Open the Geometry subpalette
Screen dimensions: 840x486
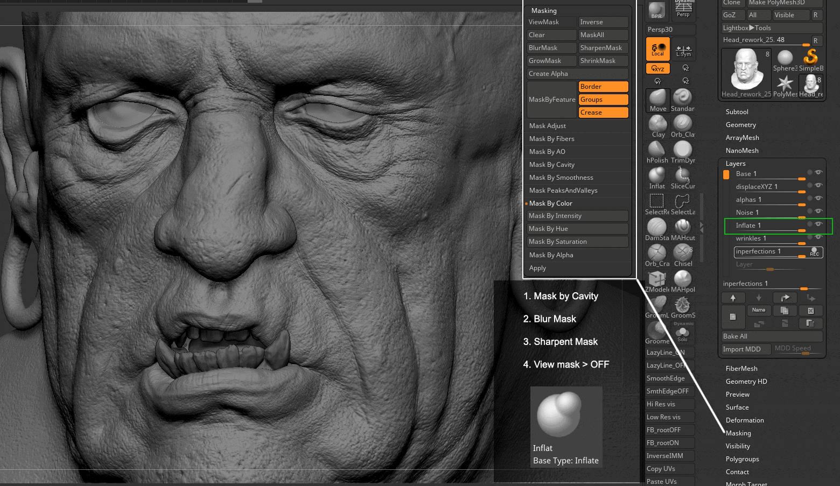point(741,125)
